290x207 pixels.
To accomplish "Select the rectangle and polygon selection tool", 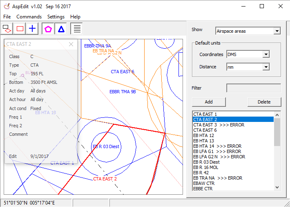I will [7, 29].
